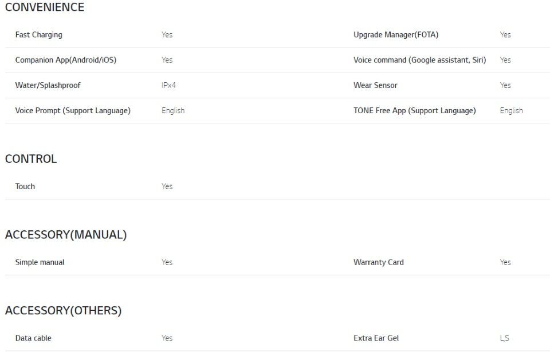Select the L,S ear gel value
The width and height of the screenshot is (550, 364).
[504, 338]
